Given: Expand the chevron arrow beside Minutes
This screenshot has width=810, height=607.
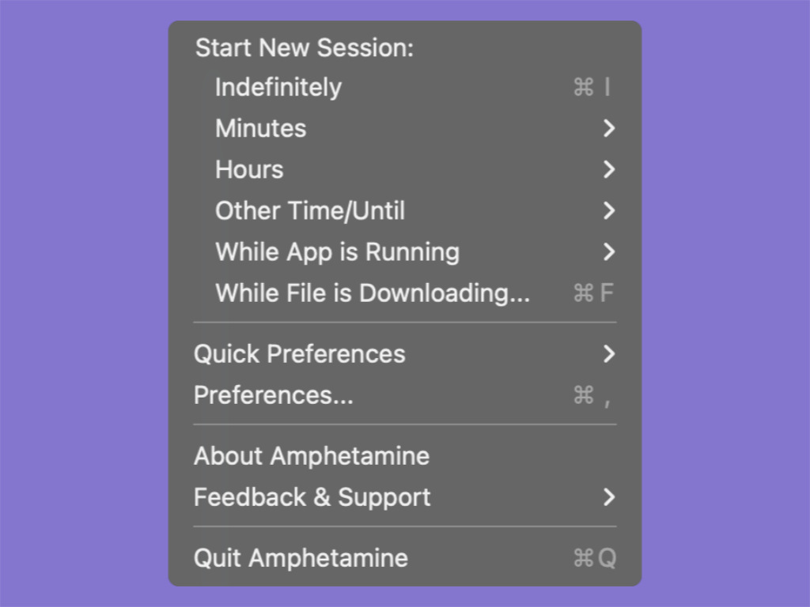Looking at the screenshot, I should [x=608, y=129].
